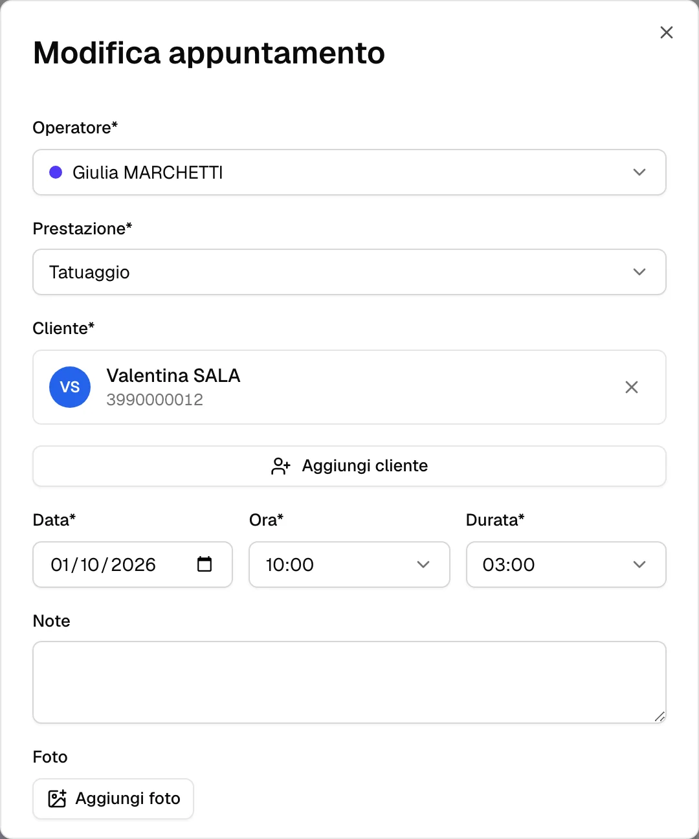Open the Prestazione dropdown showing Tatuaggio

coord(349,272)
